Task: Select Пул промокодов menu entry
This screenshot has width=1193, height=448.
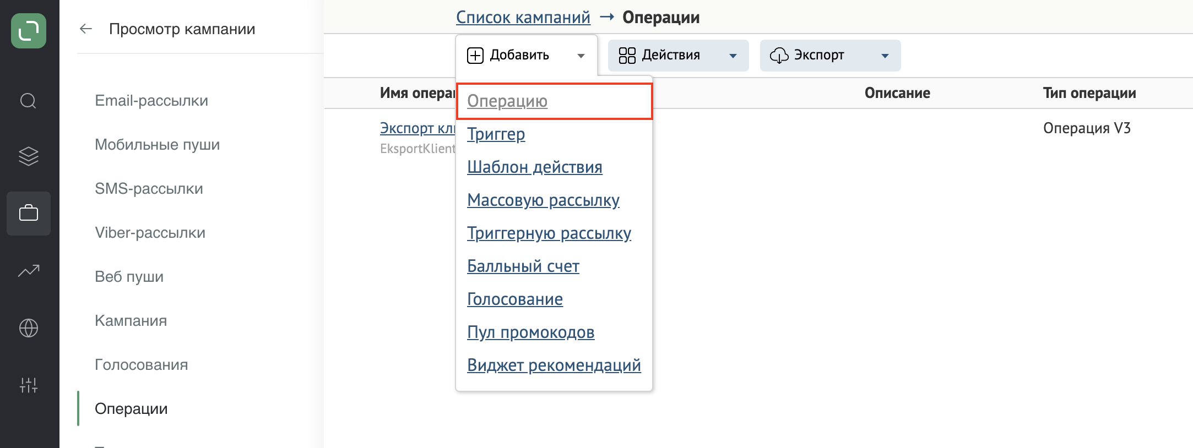Action: (x=530, y=332)
